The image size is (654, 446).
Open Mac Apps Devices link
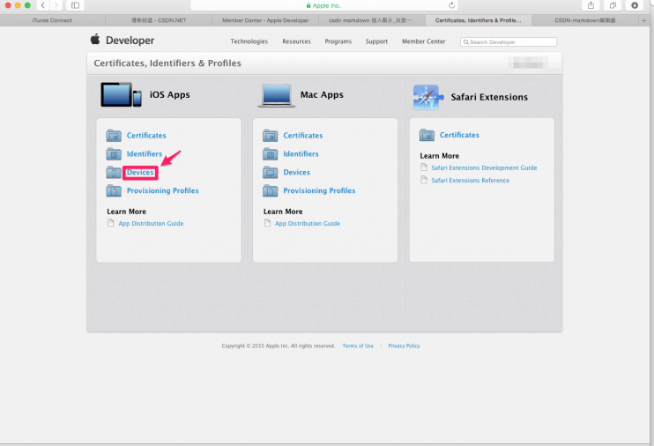coord(296,172)
